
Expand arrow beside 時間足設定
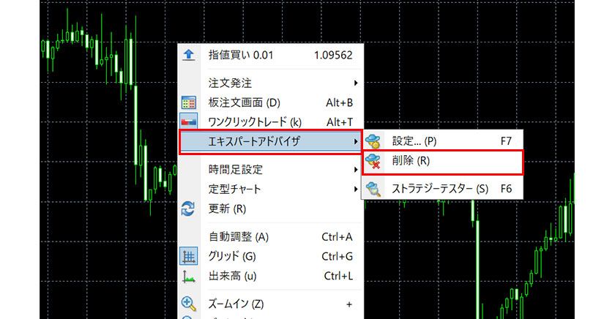pos(355,170)
